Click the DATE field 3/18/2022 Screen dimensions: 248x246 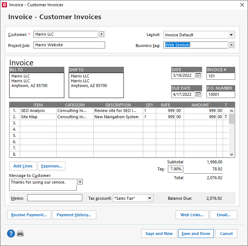click(183, 75)
